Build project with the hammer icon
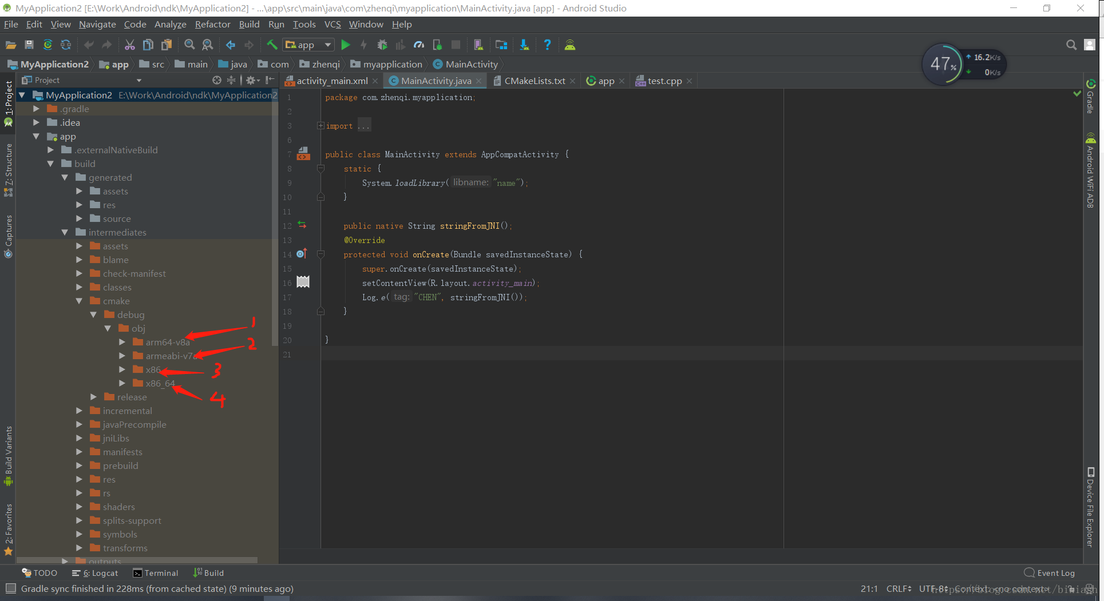1104x601 pixels. point(272,45)
